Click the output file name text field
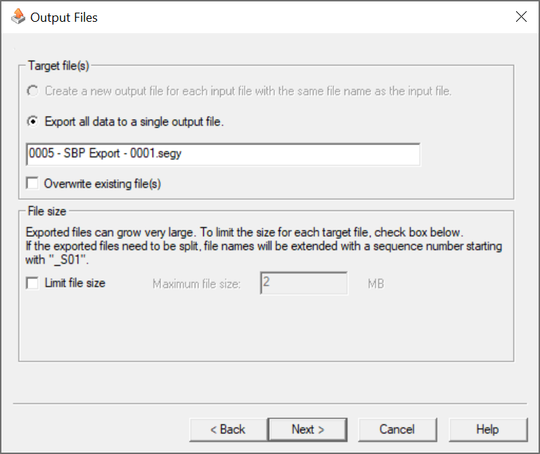 pos(223,154)
